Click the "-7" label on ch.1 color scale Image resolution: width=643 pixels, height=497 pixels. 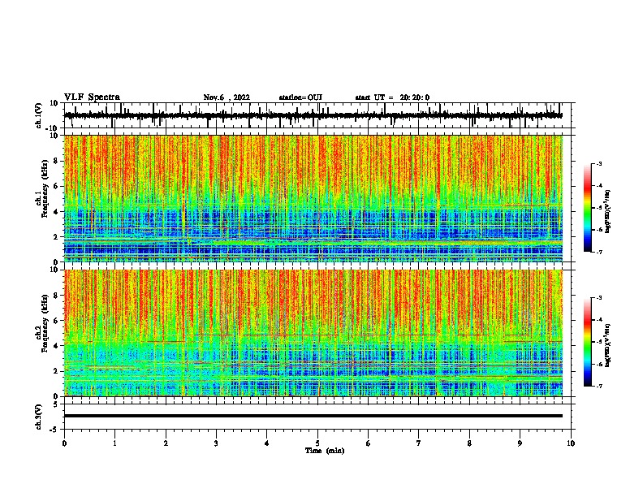599,252
